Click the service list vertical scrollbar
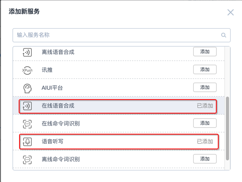 [228, 128]
